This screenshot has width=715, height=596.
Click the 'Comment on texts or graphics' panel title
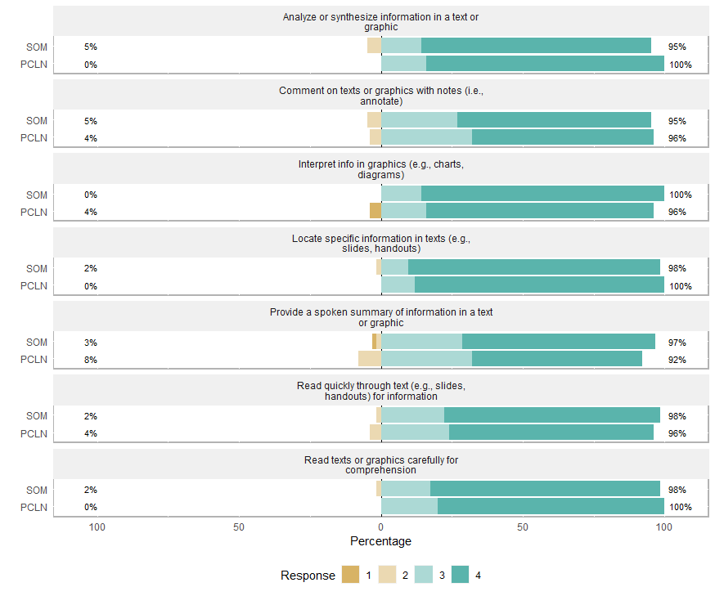(381, 96)
